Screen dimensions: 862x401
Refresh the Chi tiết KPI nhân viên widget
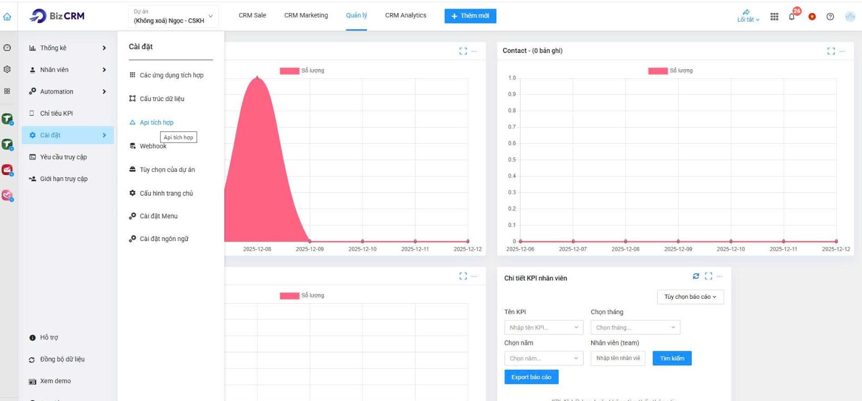(x=696, y=276)
